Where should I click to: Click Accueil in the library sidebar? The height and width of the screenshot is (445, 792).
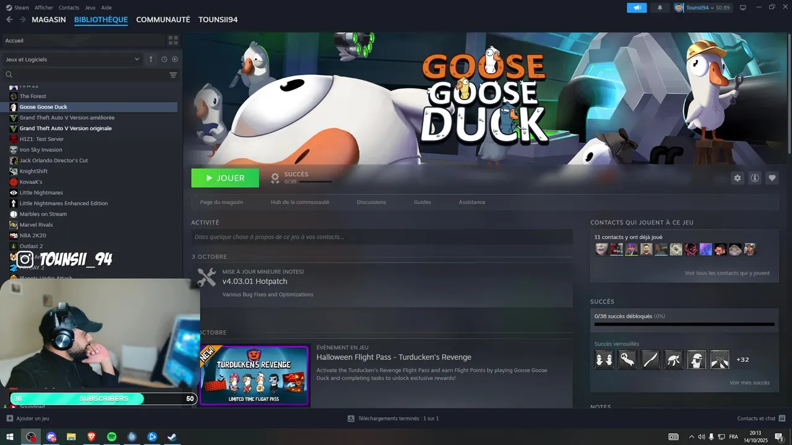tap(14, 40)
